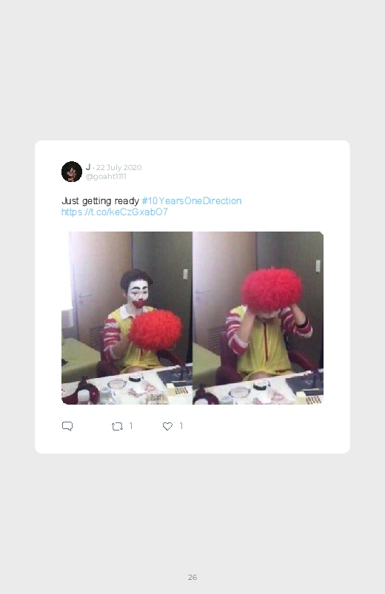Click the red wig in right photo
This screenshot has width=385, height=594.
[272, 288]
